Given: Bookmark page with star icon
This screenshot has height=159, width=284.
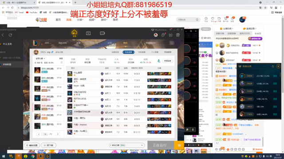Looking at the screenshot, I should [x=265, y=8].
